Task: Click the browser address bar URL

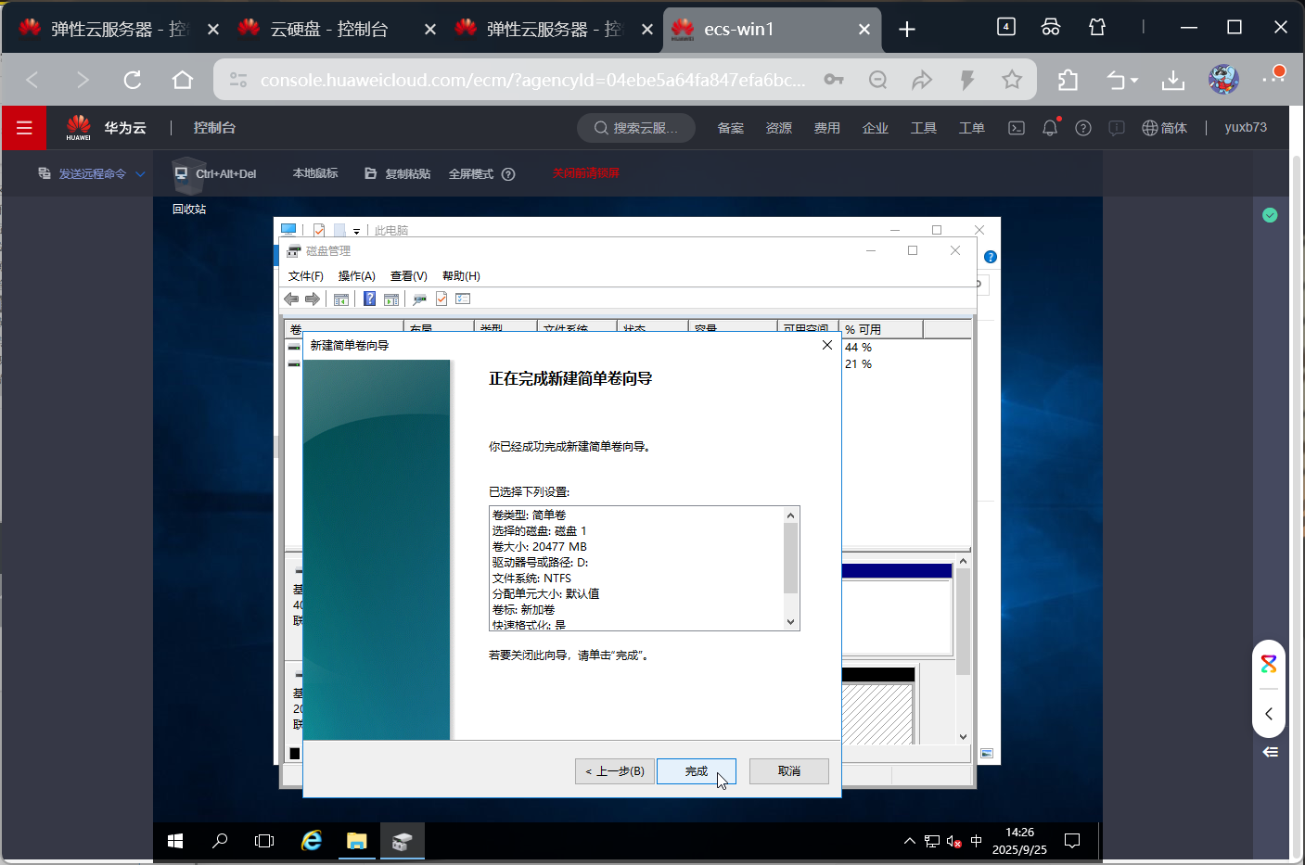Action: pyautogui.click(x=533, y=80)
